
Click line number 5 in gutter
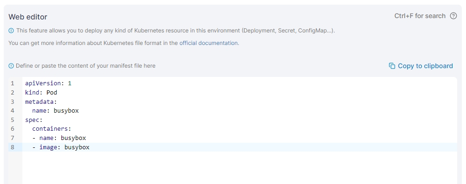click(x=13, y=120)
